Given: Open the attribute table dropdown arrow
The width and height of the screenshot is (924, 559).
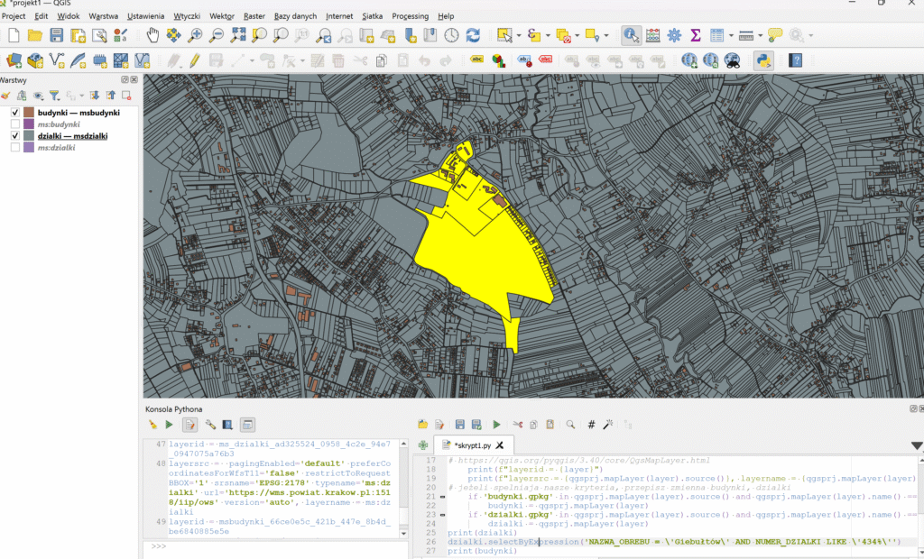Looking at the screenshot, I should coord(730,35).
